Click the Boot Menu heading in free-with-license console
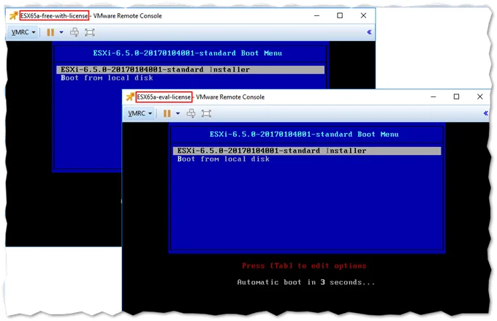 click(187, 53)
